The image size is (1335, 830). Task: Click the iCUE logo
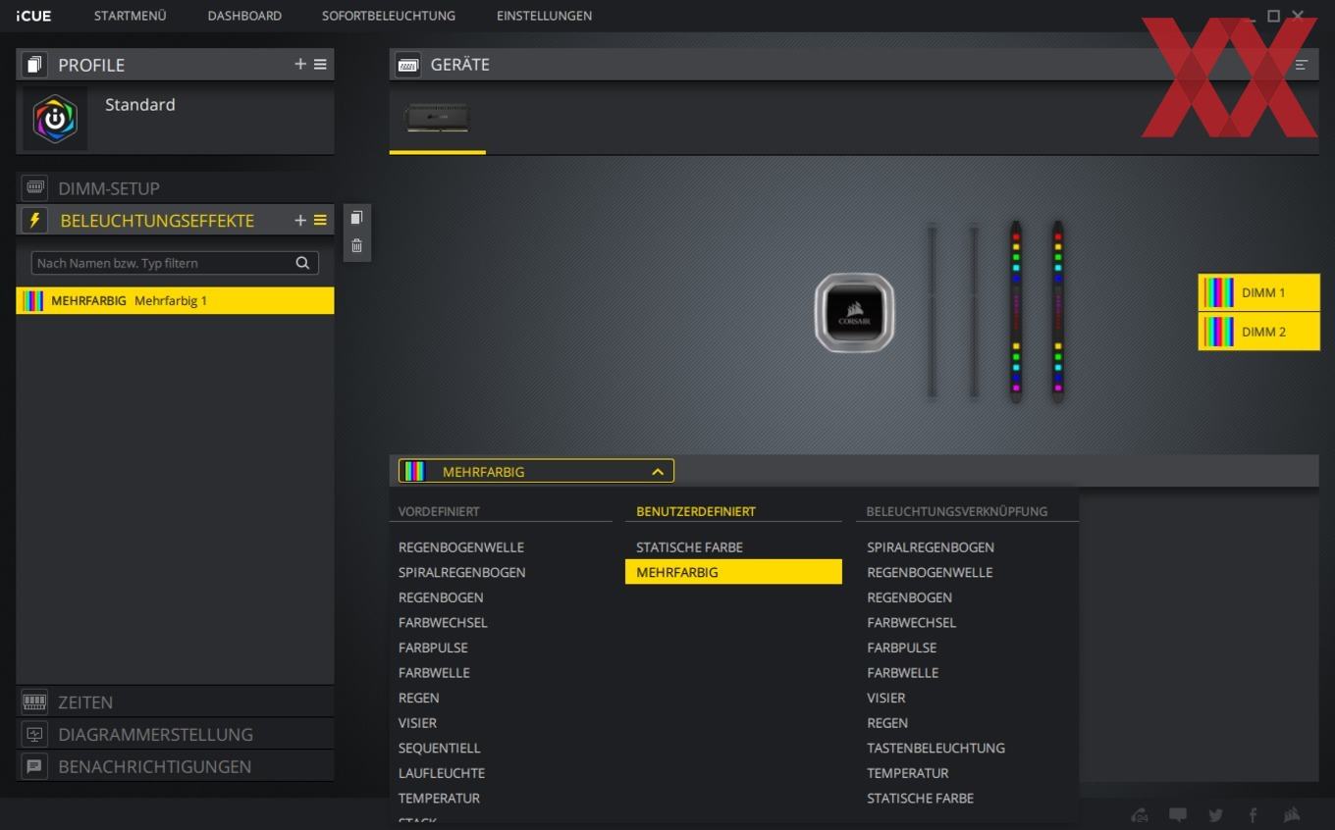coord(33,16)
